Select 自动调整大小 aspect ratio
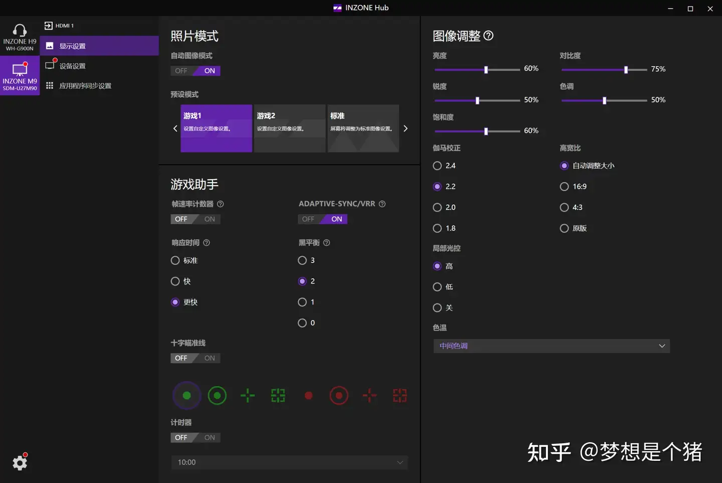This screenshot has width=722, height=483. point(587,166)
